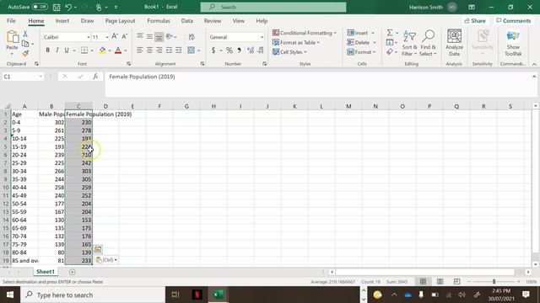Open the fill color yellow swatch
Image resolution: width=540 pixels, height=303 pixels.
point(102,50)
